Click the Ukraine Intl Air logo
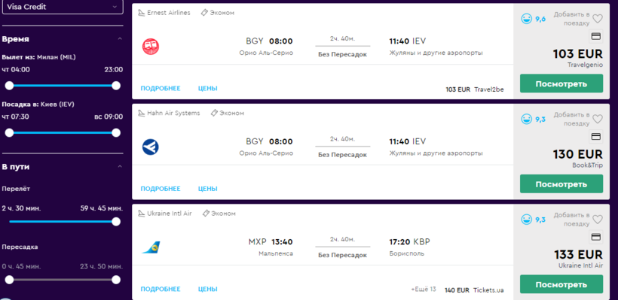Viewport: 618px width, 300px height. coord(151,247)
